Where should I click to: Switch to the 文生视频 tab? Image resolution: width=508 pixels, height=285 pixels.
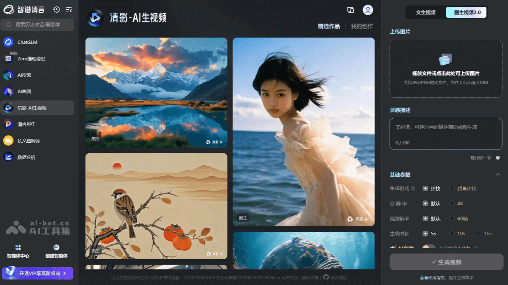[x=425, y=12]
